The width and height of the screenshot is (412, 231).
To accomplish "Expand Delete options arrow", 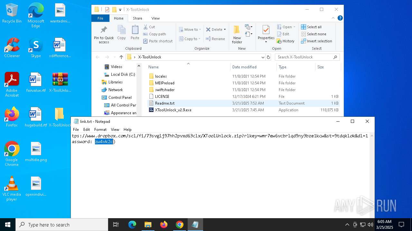I will 225,30.
